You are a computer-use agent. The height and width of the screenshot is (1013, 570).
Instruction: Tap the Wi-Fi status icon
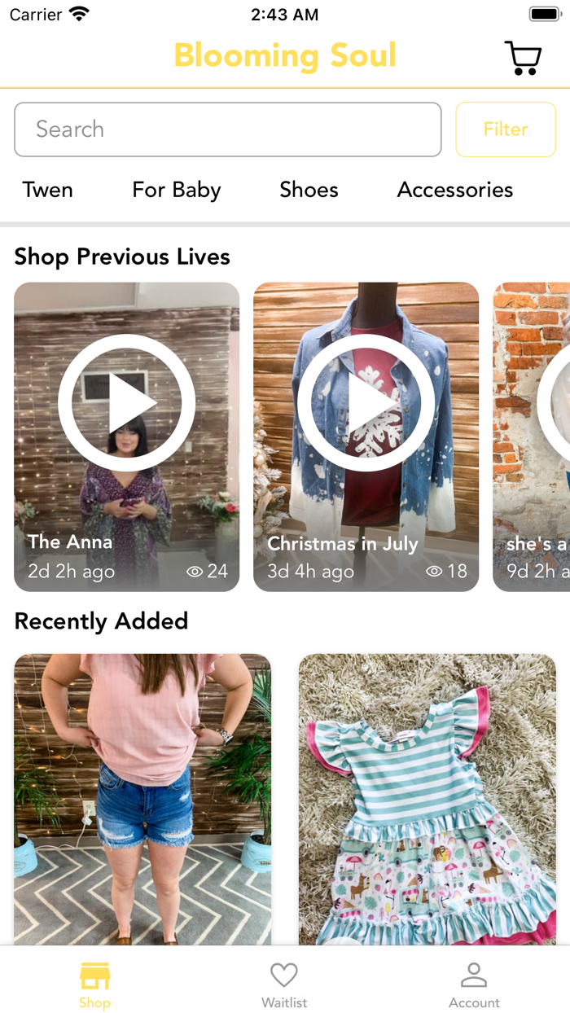(x=79, y=14)
